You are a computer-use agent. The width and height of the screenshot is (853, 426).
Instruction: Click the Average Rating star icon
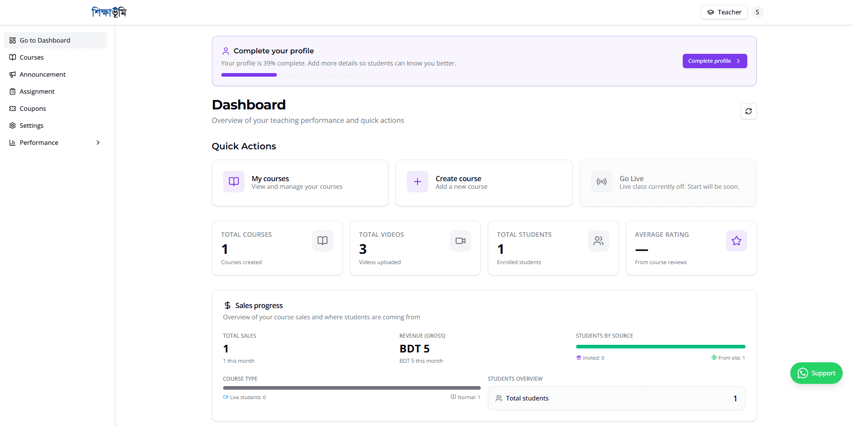(737, 241)
